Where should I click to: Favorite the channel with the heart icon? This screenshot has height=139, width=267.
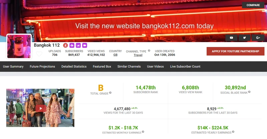click(x=39, y=54)
